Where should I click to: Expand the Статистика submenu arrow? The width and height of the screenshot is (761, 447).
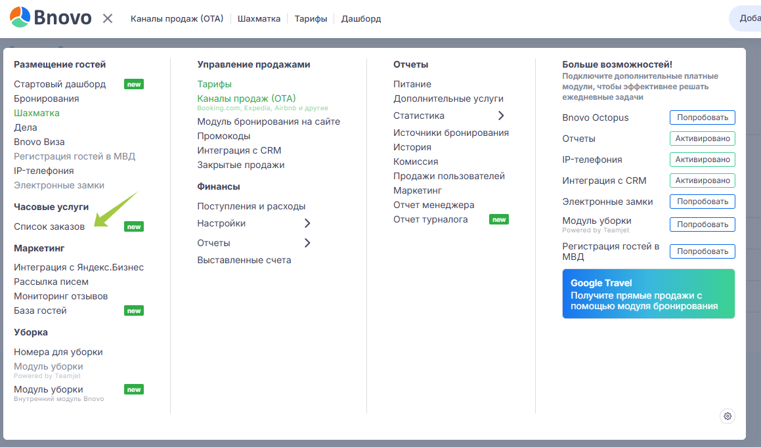click(x=501, y=116)
